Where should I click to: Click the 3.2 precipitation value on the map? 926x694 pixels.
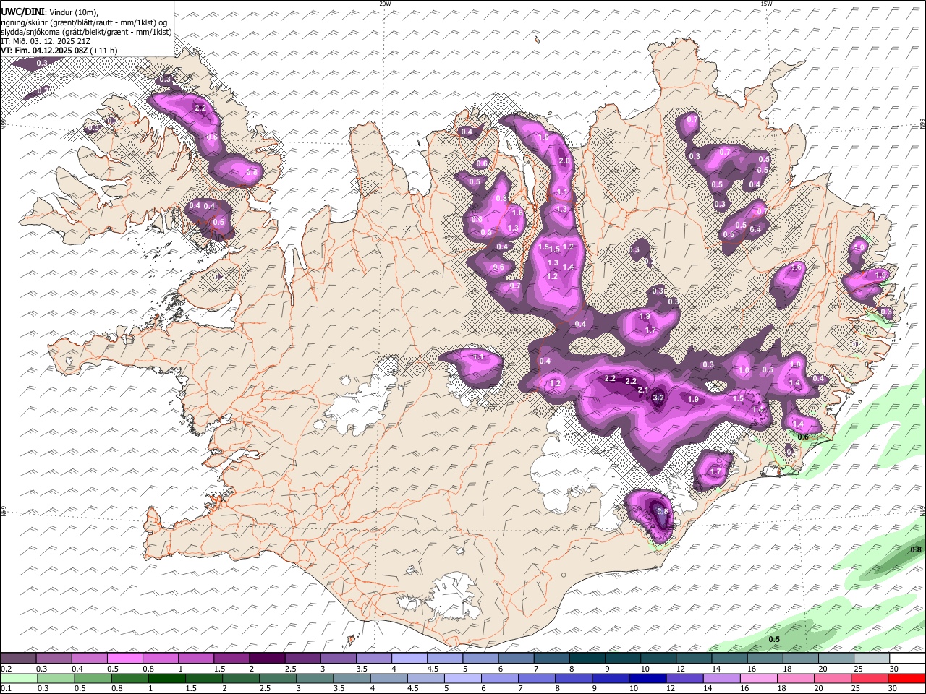658,398
